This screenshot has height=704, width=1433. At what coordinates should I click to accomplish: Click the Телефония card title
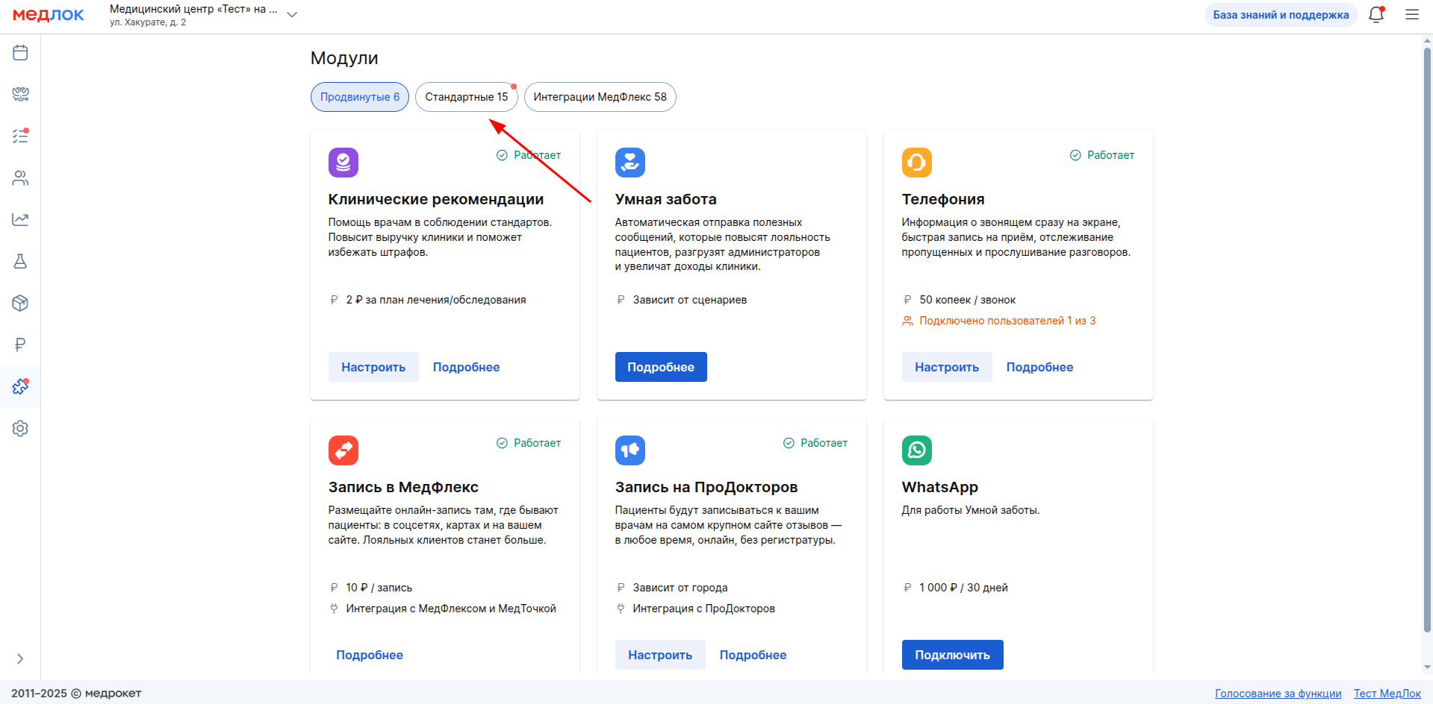pyautogui.click(x=943, y=199)
